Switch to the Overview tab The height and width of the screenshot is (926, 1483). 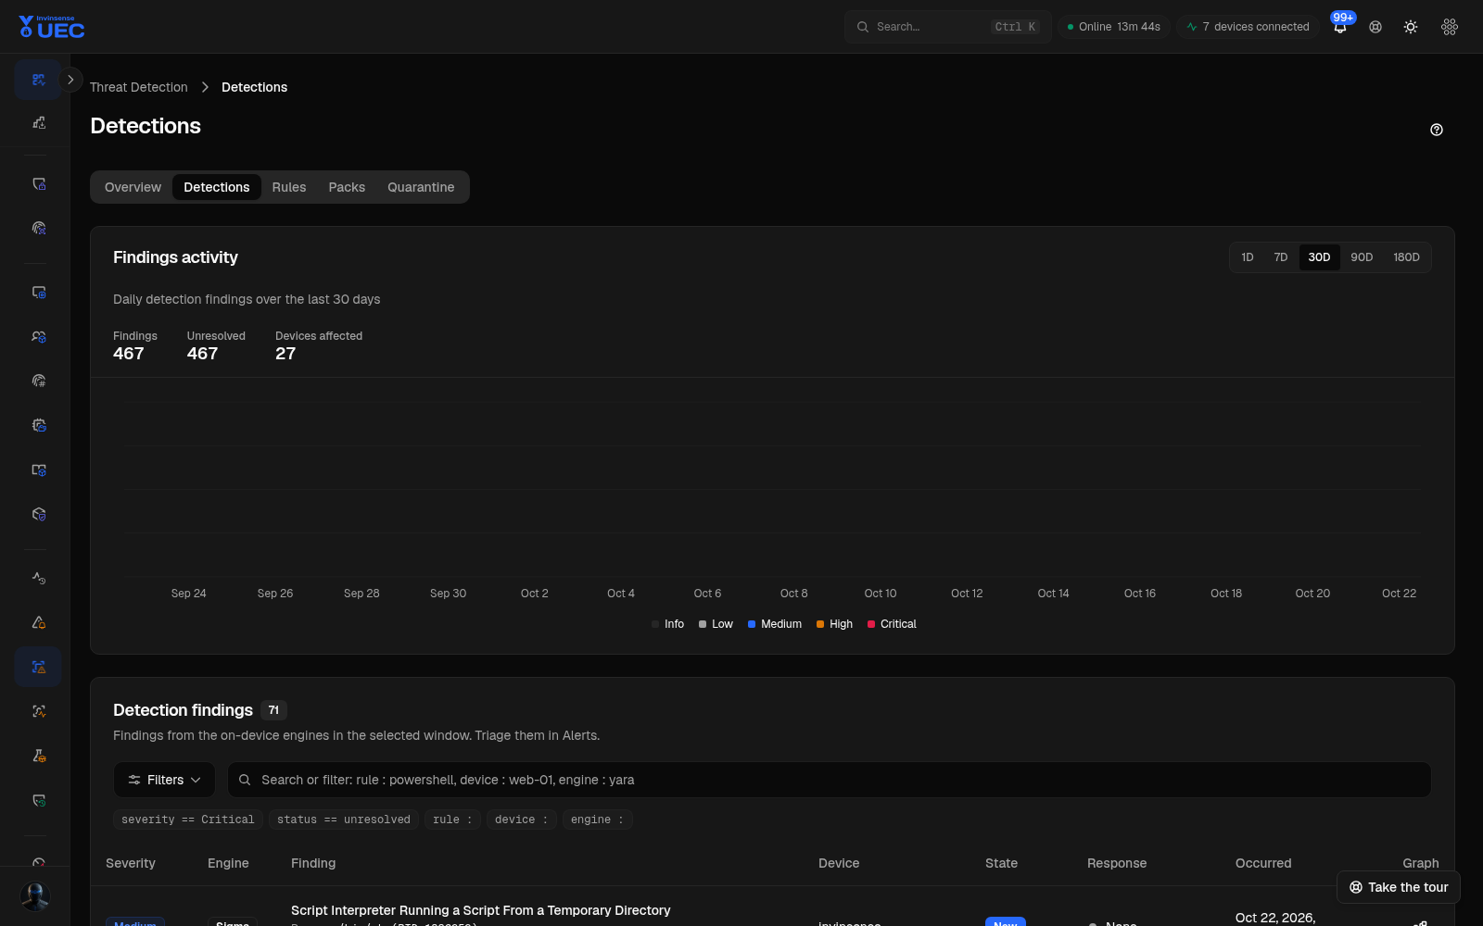click(x=133, y=187)
